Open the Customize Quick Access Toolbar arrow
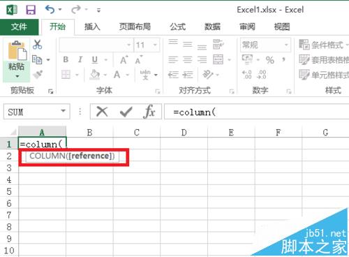The image size is (349, 257). pos(98,10)
